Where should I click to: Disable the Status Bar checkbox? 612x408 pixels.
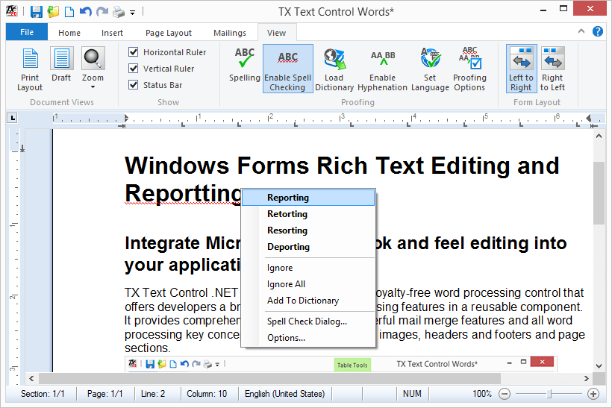pyautogui.click(x=134, y=85)
